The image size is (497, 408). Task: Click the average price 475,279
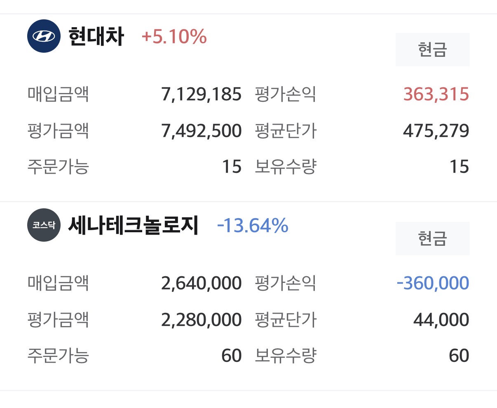[x=436, y=131]
